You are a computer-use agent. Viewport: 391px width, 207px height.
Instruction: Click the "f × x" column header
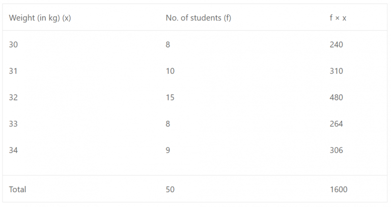pos(338,18)
